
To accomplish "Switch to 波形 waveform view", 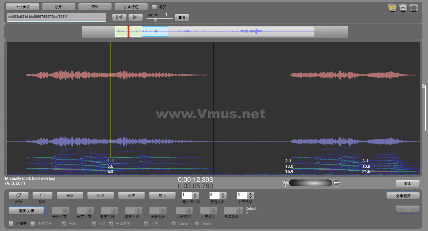I will point(59,7).
